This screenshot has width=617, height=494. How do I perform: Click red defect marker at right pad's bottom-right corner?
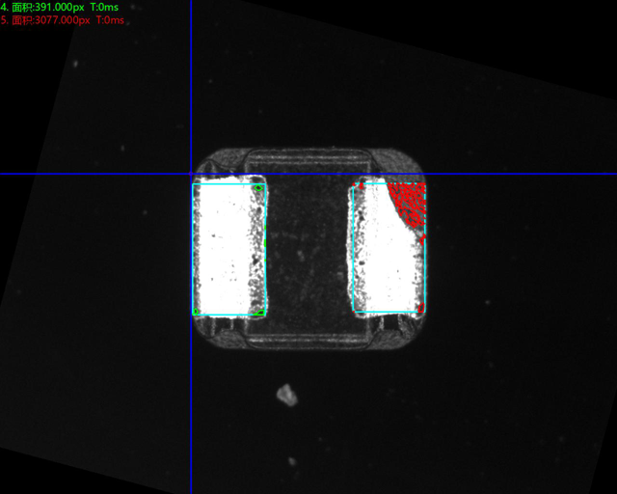tap(420, 308)
